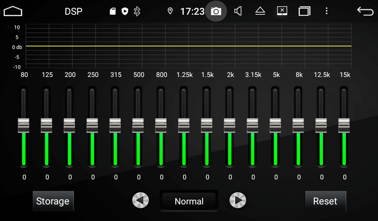Viewport: 378px width, 221px height.
Task: Click the 315 Hz slider handle
Action: coord(115,125)
